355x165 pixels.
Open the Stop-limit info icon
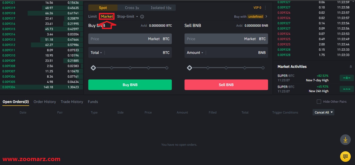click(x=142, y=17)
